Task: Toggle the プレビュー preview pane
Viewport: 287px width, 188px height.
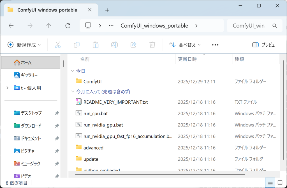Action: tap(265, 45)
